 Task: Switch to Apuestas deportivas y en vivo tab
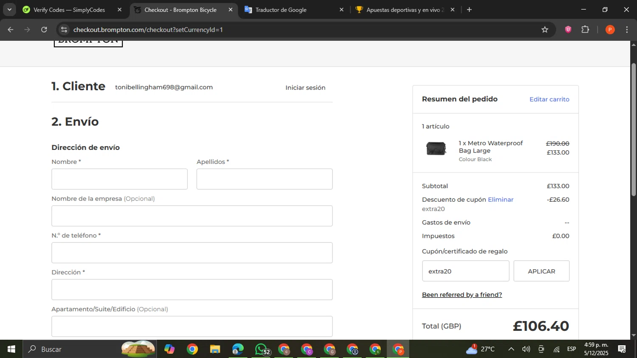point(405,10)
